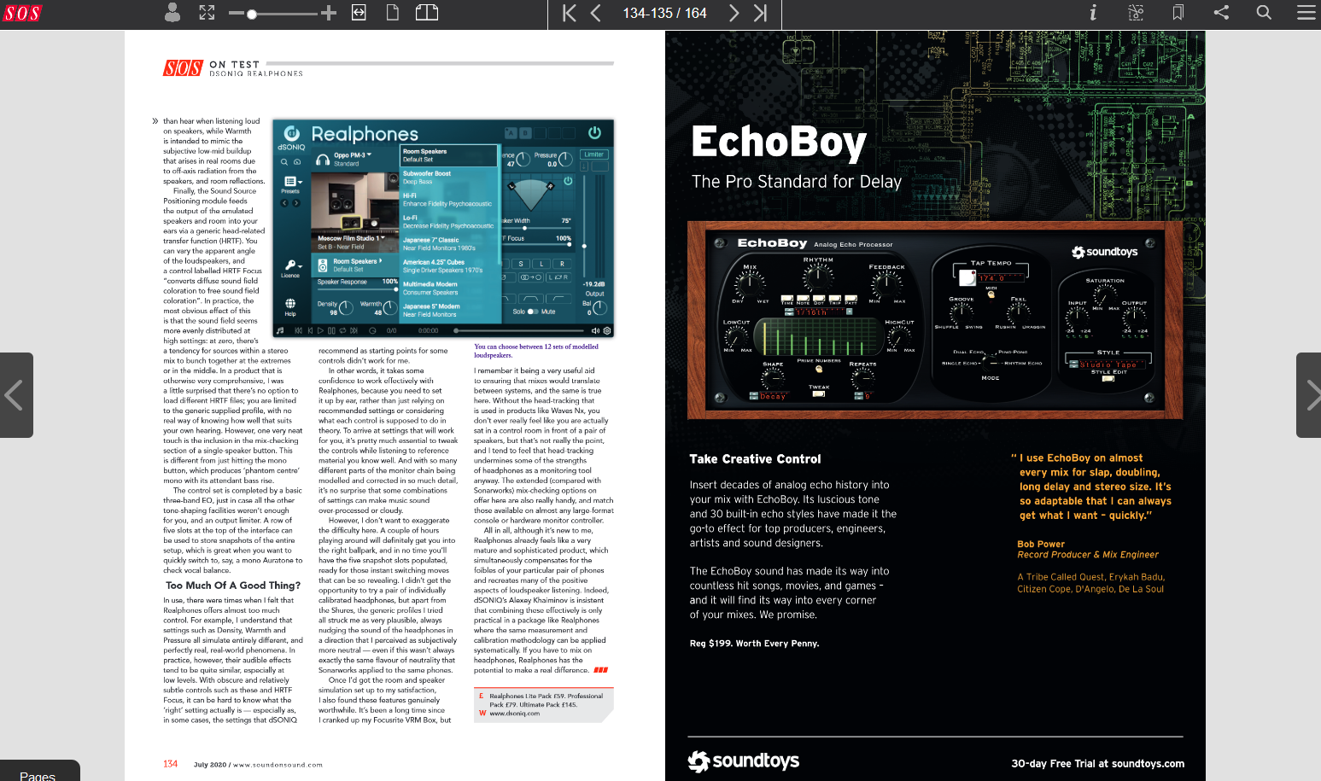Open the information panel
Viewport: 1321px width, 781px height.
(1093, 12)
